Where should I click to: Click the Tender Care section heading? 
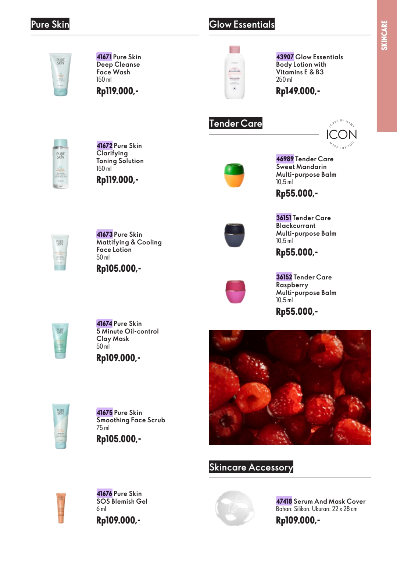click(236, 123)
